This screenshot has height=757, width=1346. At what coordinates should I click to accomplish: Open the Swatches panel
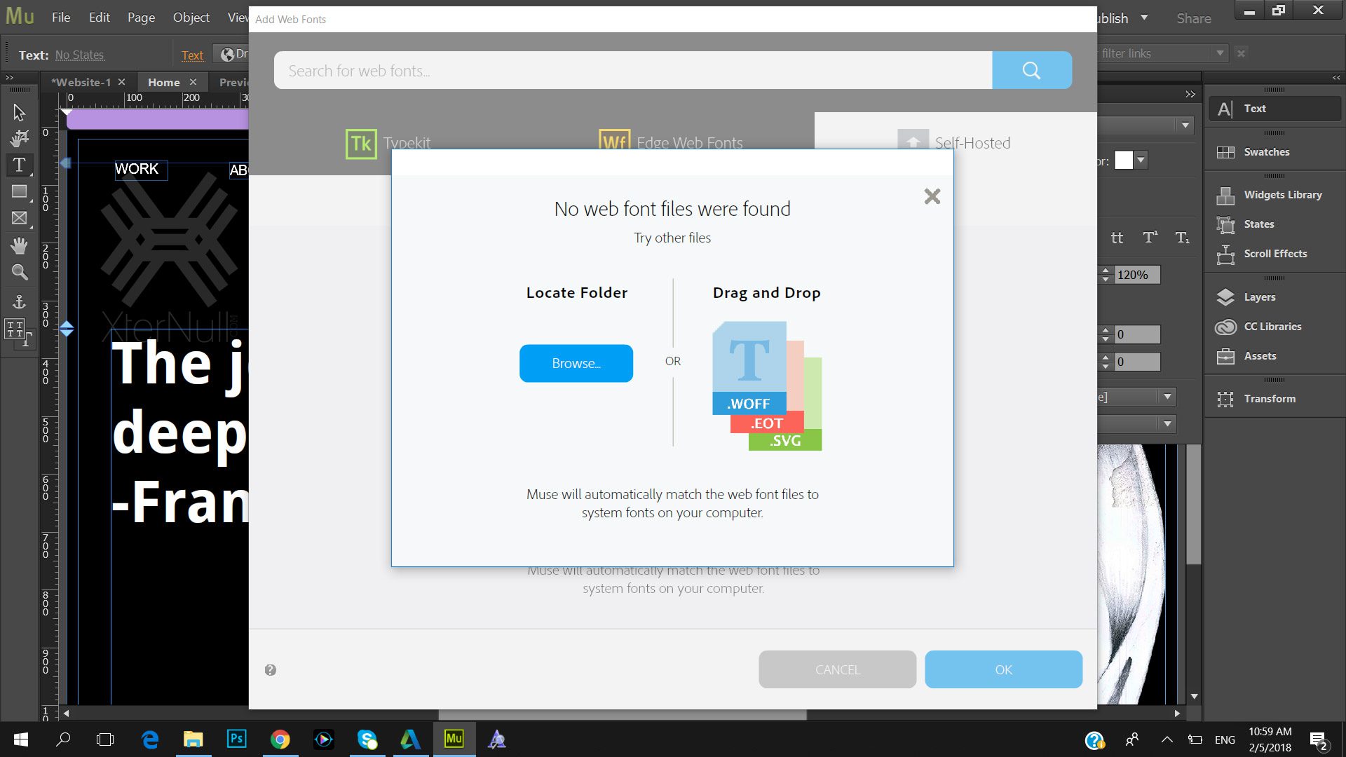1265,151
